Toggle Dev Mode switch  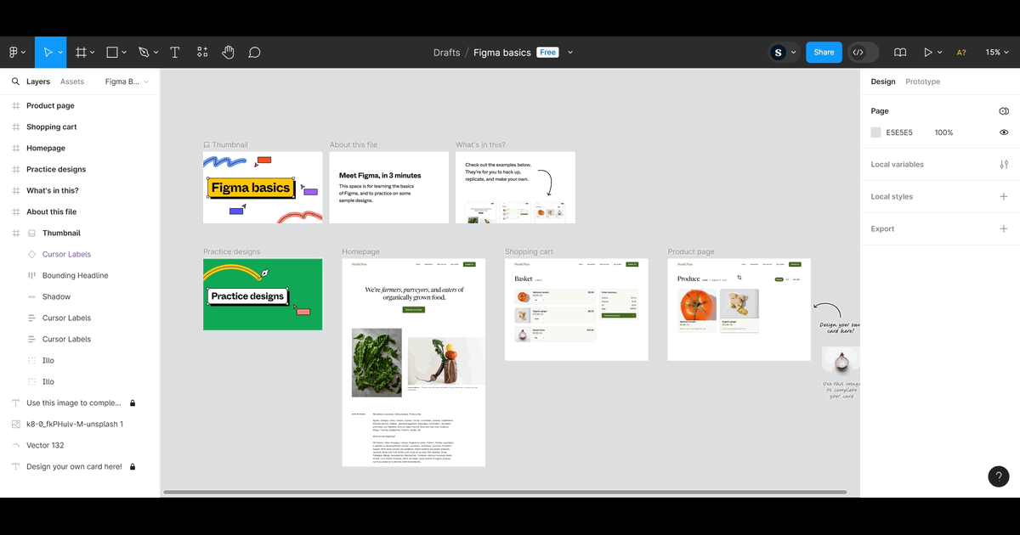coord(864,52)
